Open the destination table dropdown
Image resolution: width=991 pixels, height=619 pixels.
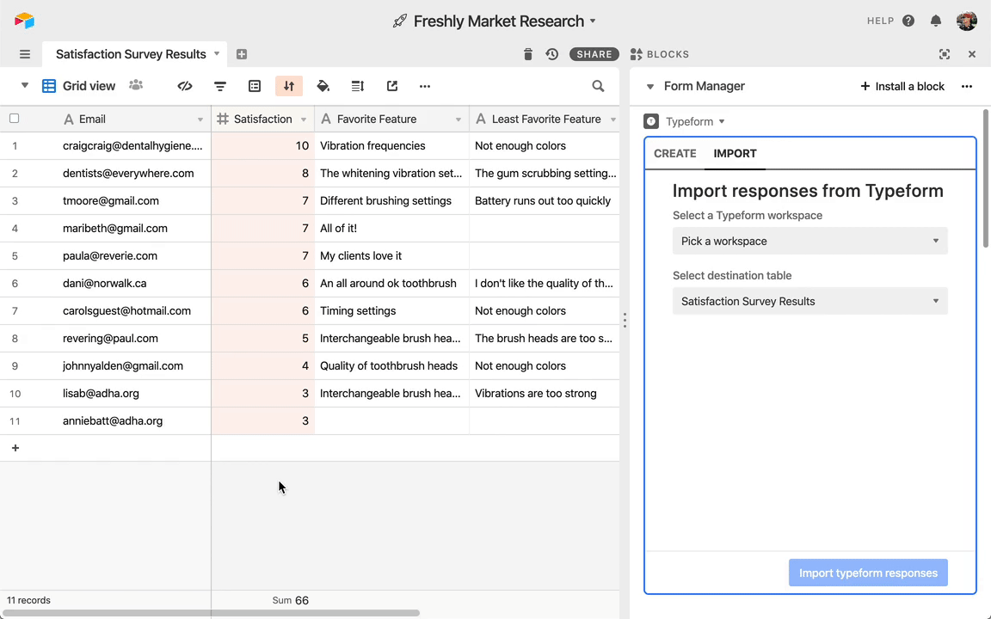click(x=809, y=301)
